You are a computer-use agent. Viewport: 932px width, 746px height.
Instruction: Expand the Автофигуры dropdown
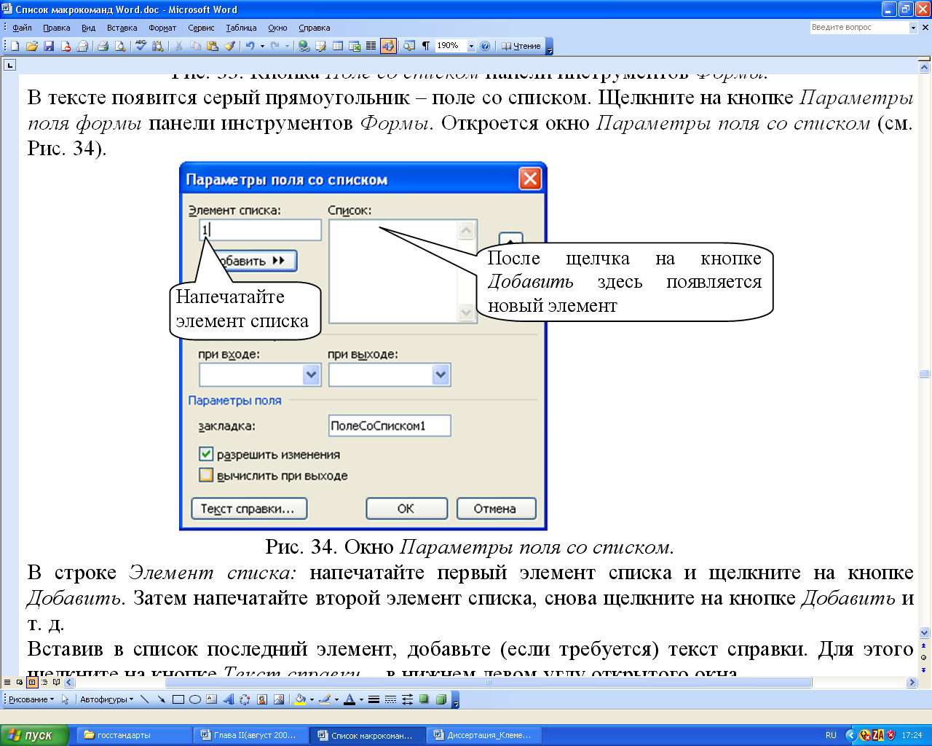pyautogui.click(x=106, y=699)
